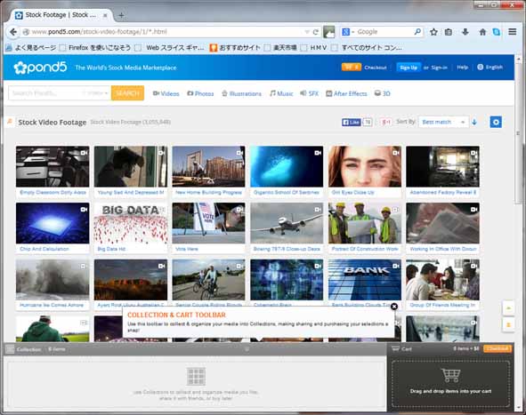This screenshot has width=526, height=415.
Task: Select the After Effects menu item
Action: (x=346, y=93)
